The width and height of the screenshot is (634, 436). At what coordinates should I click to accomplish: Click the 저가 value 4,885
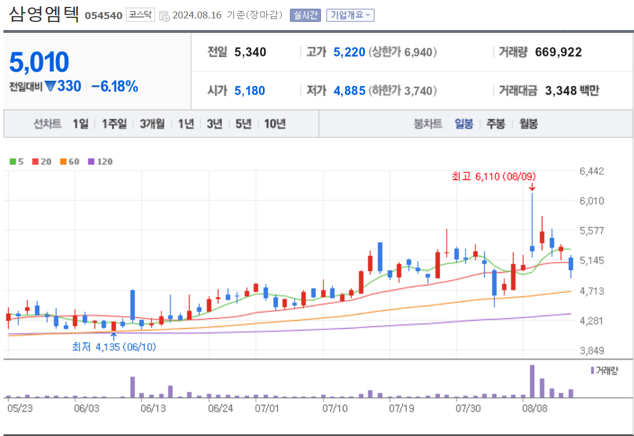point(349,91)
